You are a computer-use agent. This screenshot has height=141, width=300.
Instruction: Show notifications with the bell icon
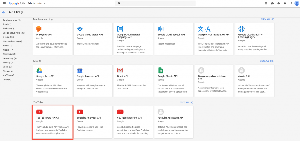tap(285, 3)
